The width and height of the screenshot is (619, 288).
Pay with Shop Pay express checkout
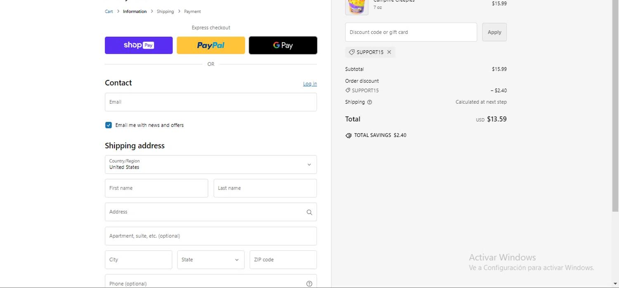click(x=139, y=45)
